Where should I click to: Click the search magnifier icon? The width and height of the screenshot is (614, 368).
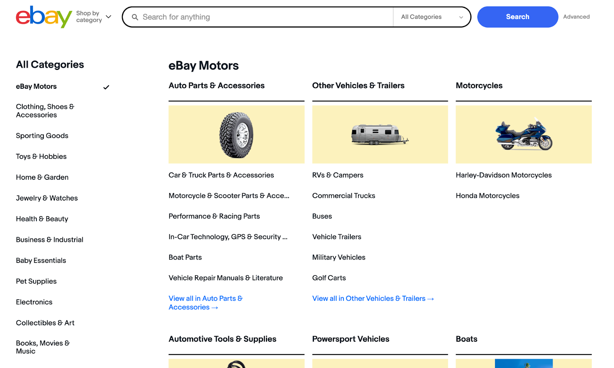(135, 17)
